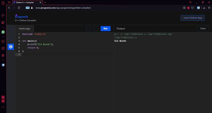Screen dimensions: 212x113
Task: Click the return 0; line
Action: point(33,48)
